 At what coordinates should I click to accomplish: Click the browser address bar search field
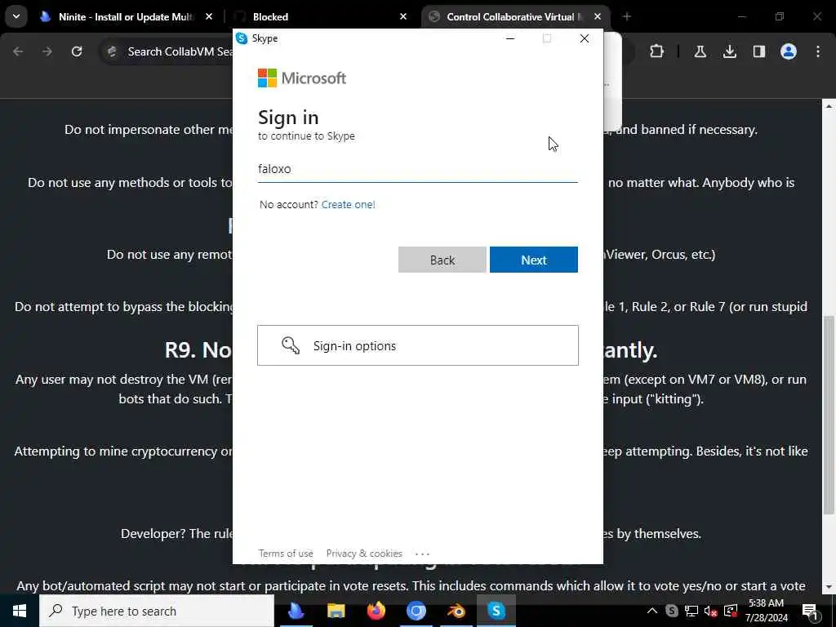pyautogui.click(x=179, y=51)
